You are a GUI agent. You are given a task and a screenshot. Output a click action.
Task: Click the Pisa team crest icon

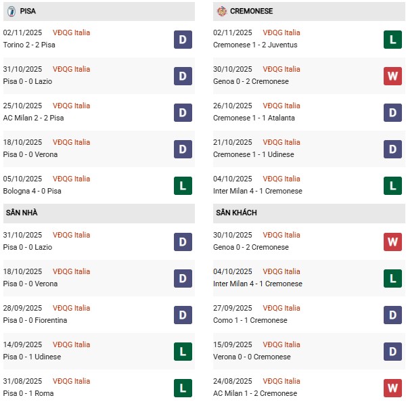(12, 12)
